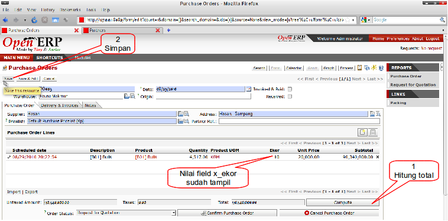
Task: Go back with Firefox back arrow
Action: [6, 20]
